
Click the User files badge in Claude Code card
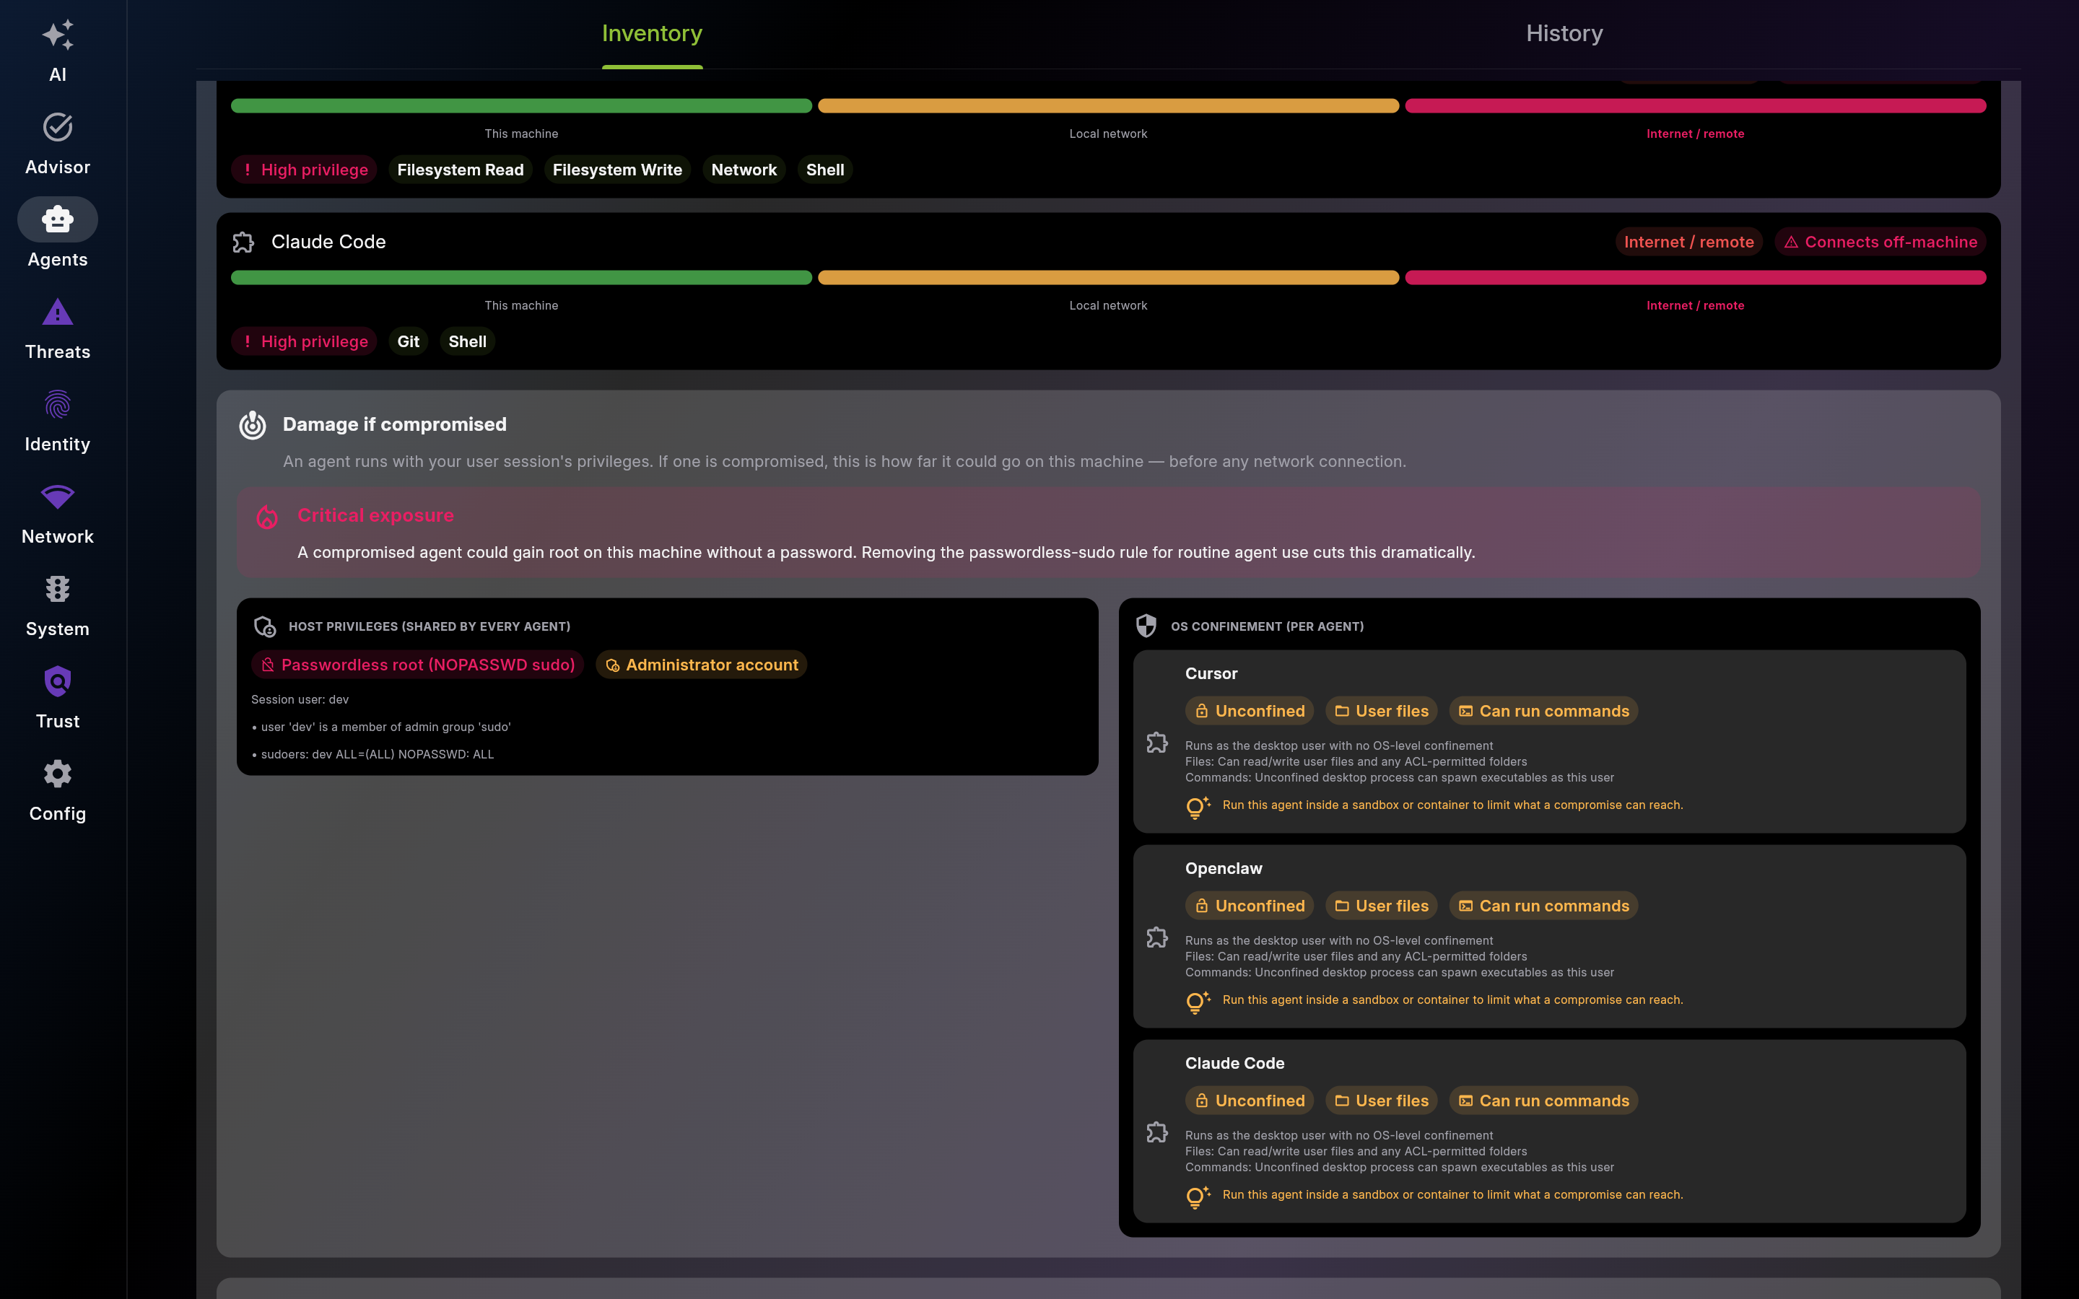pos(1382,1101)
